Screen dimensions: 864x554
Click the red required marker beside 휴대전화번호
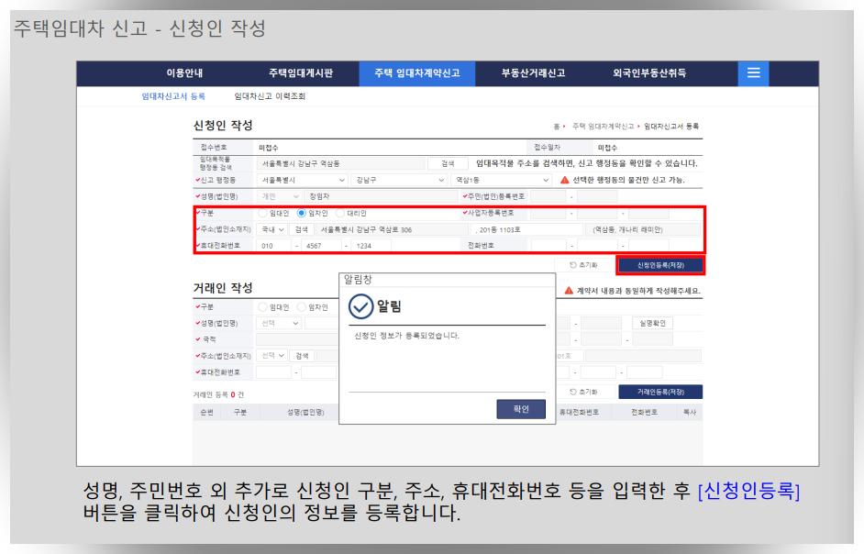(x=197, y=243)
